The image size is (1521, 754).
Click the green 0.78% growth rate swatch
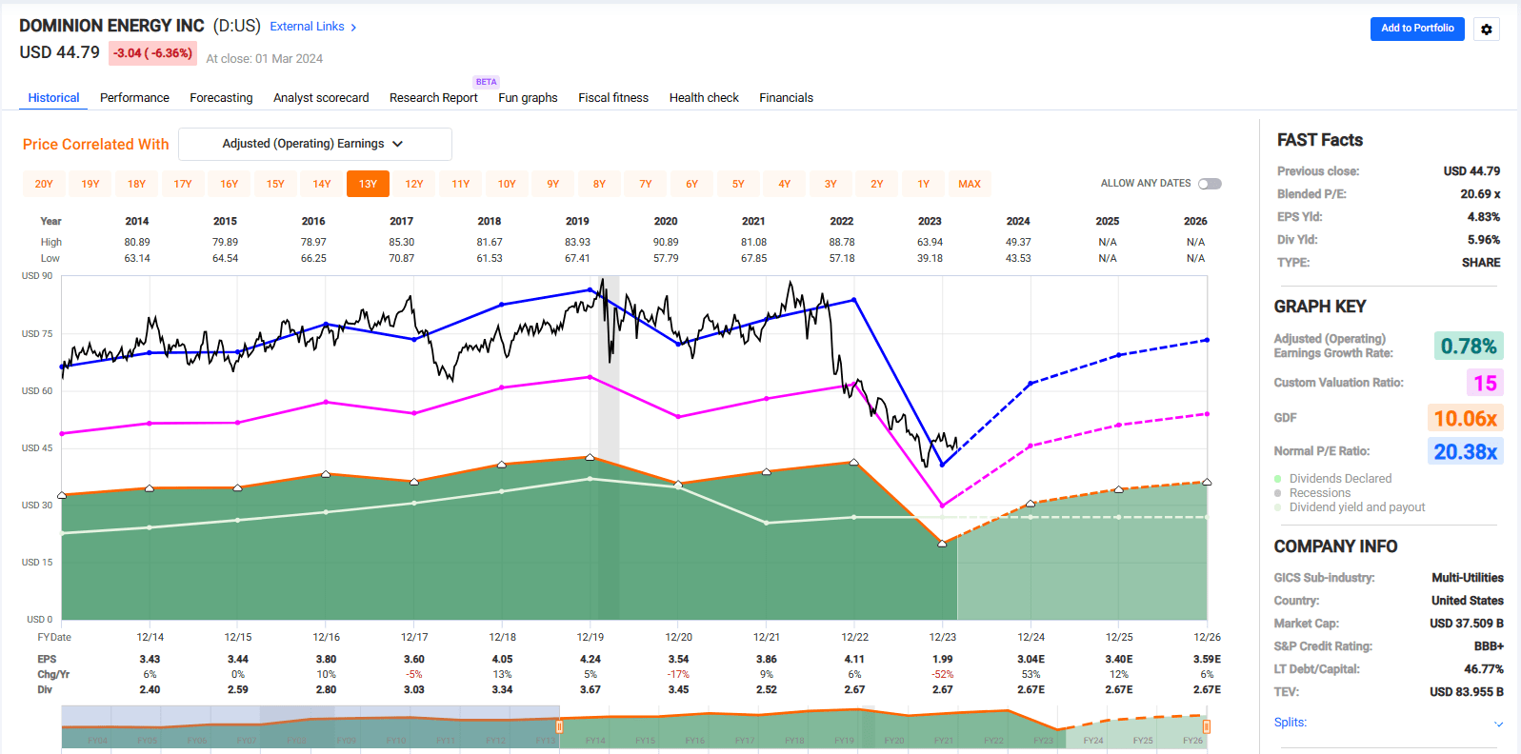[x=1469, y=346]
